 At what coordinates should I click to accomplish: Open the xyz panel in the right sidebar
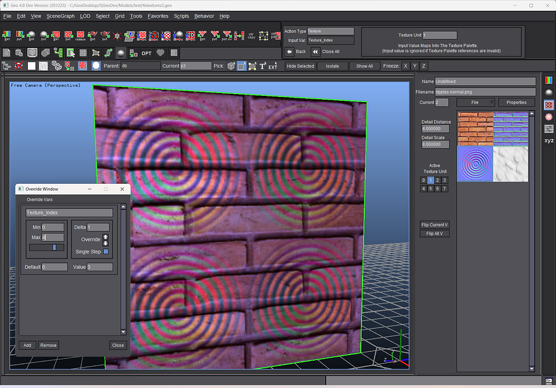click(549, 140)
